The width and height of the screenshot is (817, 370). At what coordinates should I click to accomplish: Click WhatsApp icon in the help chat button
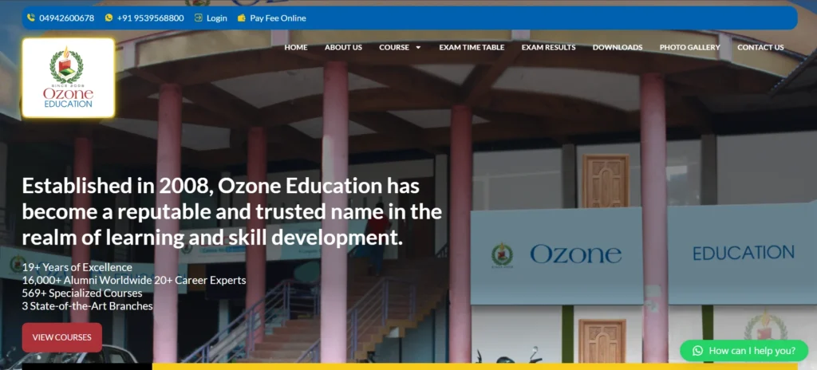point(697,351)
